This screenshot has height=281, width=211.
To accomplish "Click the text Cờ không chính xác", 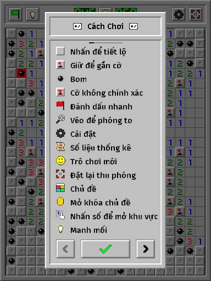I will (107, 93).
